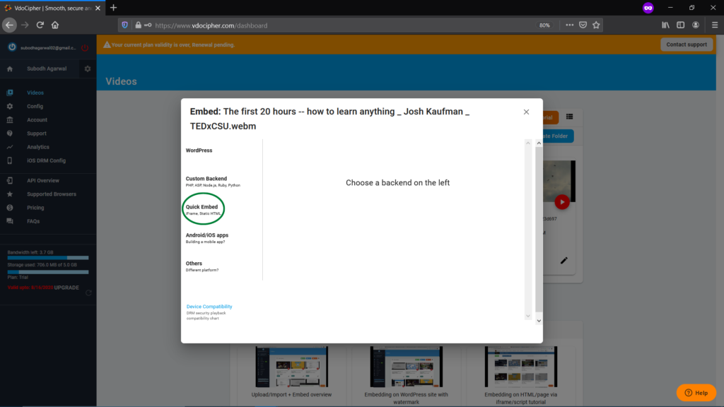Viewport: 724px width, 407px height.
Task: Open Videos in the sidebar
Action: click(35, 93)
